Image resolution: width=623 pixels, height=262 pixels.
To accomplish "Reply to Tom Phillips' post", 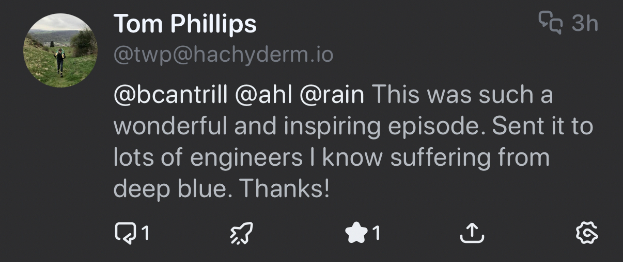I will (x=123, y=234).
